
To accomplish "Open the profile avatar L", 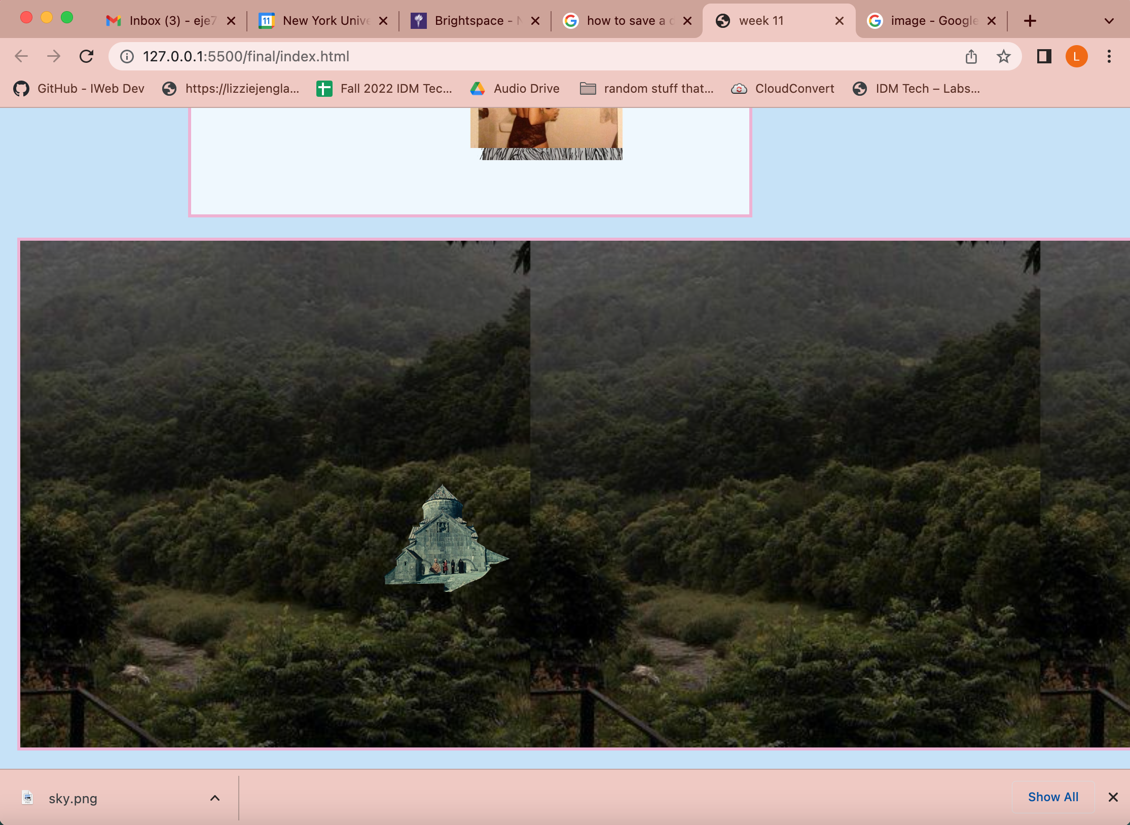I will (x=1076, y=56).
